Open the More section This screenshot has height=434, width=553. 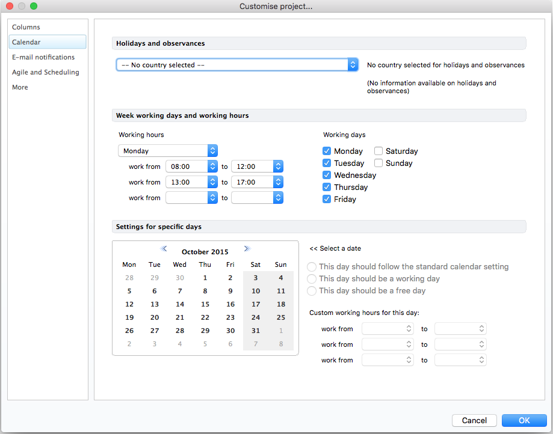tap(48, 87)
